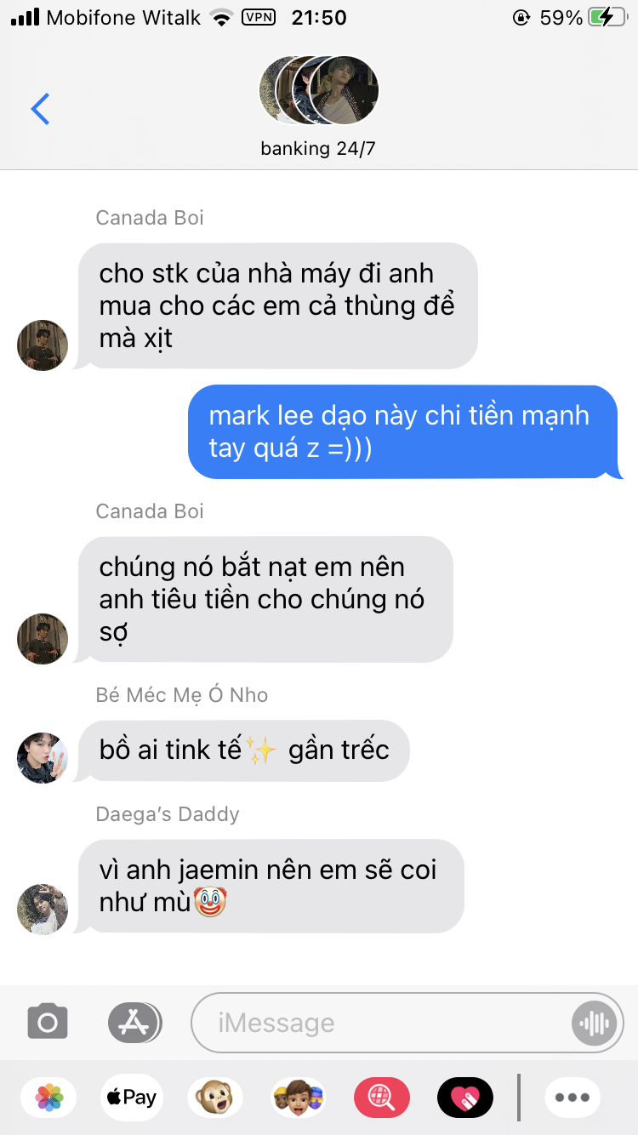Show more apps with the three-dots button

pos(572,1098)
